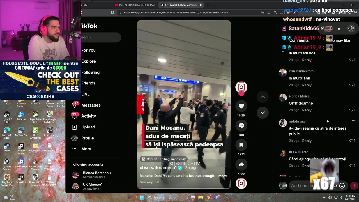Reply to the la multi ani bos comment
Screen dimensions: 359x202
pyautogui.click(x=307, y=60)
